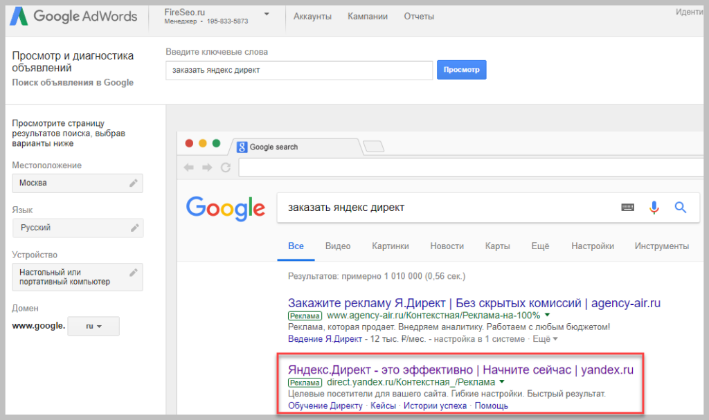This screenshot has height=420, width=709.
Task: Switch to the Картинки search tab
Action: (x=390, y=246)
